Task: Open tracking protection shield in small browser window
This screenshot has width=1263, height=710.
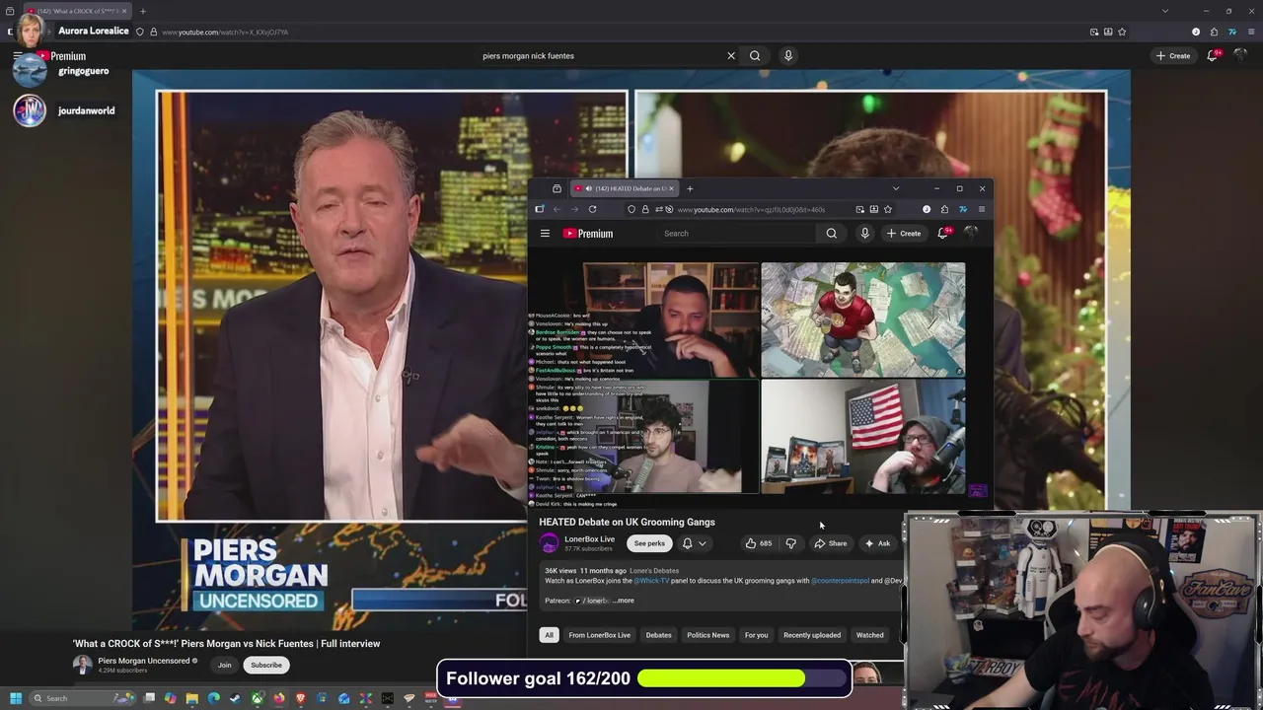Action: [x=631, y=209]
